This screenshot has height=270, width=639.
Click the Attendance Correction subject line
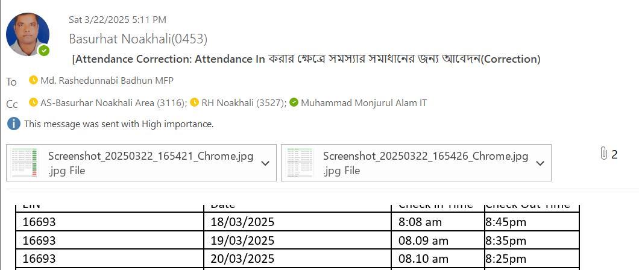(x=306, y=59)
